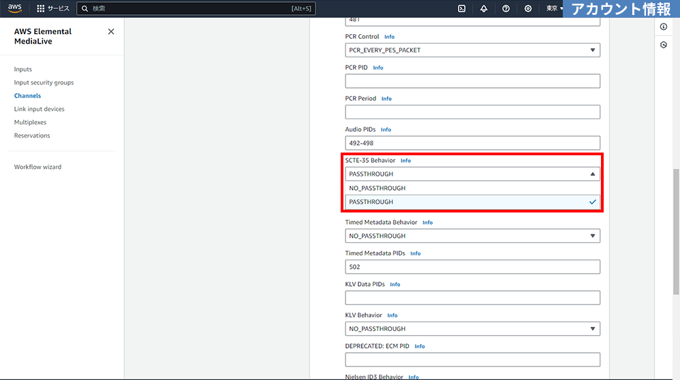Viewport: 680px width, 380px height.
Task: Open Info for KLV Data PIDs
Action: pyautogui.click(x=395, y=285)
